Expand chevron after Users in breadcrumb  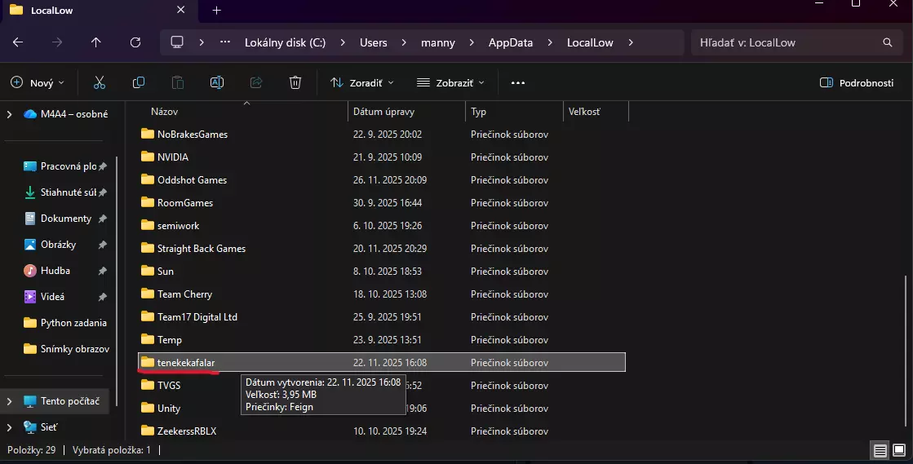pos(404,42)
